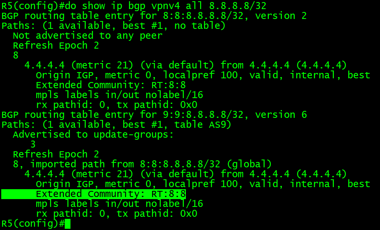This screenshot has width=380, height=230.
Task: Click 'Not advertised to any peer' line
Action: pyautogui.click(x=87, y=35)
